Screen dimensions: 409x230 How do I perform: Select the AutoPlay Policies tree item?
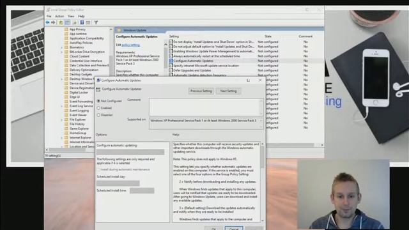click(x=81, y=43)
